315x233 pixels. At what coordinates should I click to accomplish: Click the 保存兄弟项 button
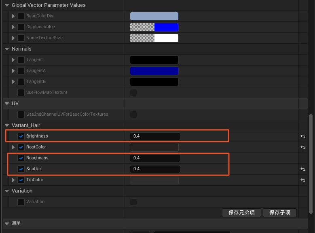(x=241, y=213)
